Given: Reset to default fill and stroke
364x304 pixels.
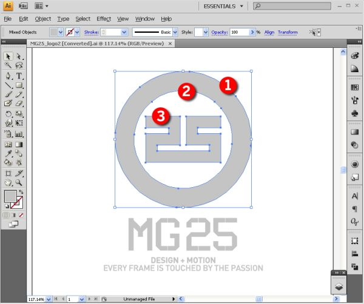Looking at the screenshot, I should [x=7, y=207].
